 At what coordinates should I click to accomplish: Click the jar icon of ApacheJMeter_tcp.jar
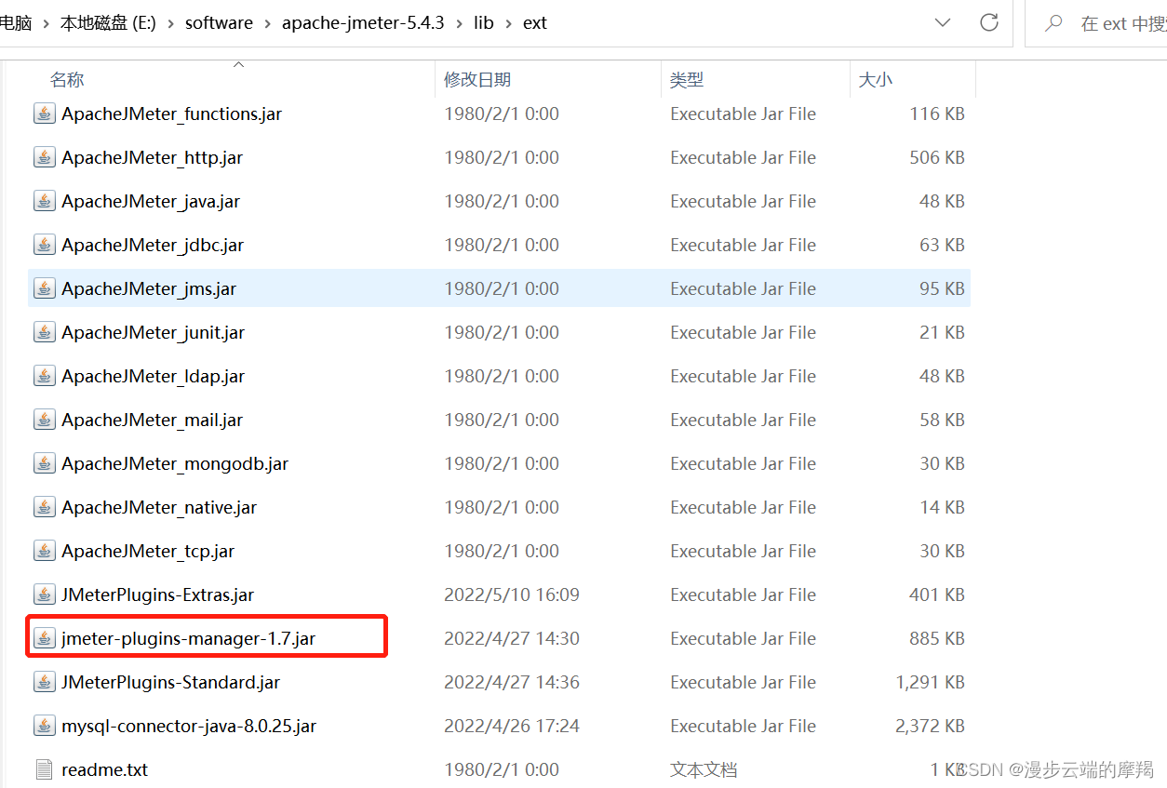(x=44, y=551)
